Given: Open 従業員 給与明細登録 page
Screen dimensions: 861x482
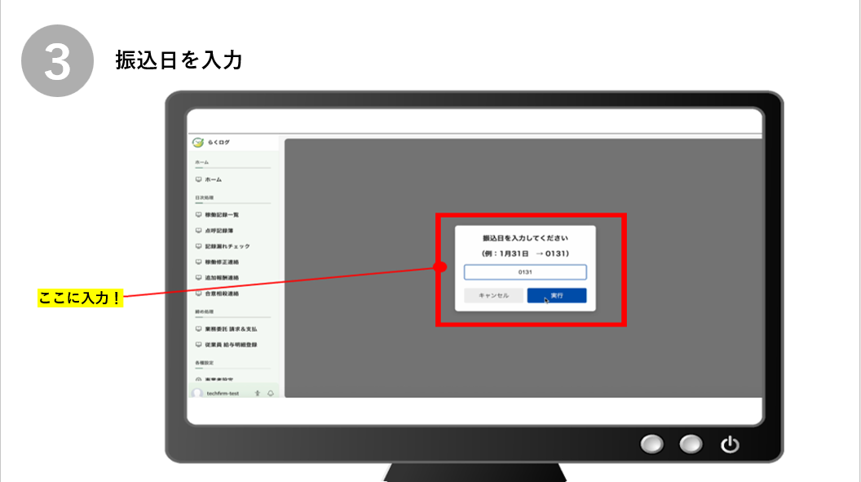Looking at the screenshot, I should [231, 345].
